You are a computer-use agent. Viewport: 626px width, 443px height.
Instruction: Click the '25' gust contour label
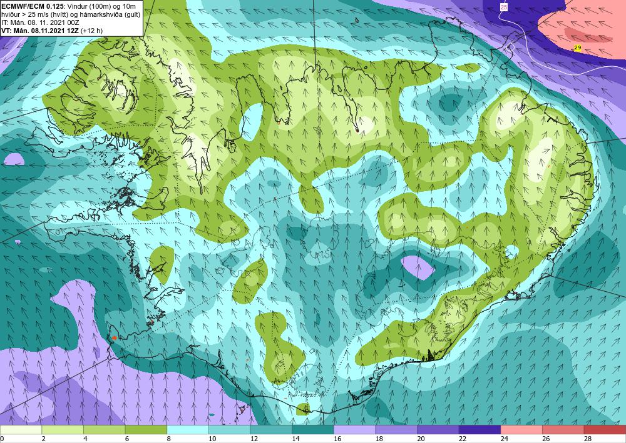coord(503,7)
